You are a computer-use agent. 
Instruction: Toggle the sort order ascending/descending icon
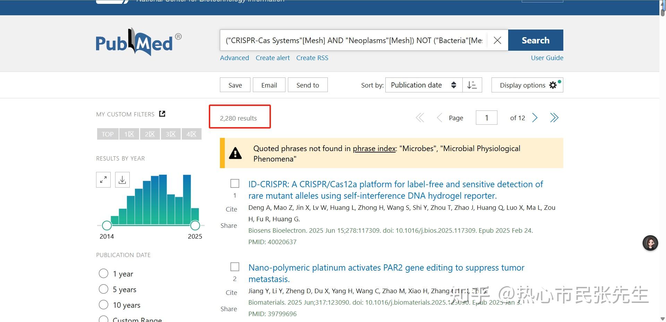pyautogui.click(x=472, y=85)
